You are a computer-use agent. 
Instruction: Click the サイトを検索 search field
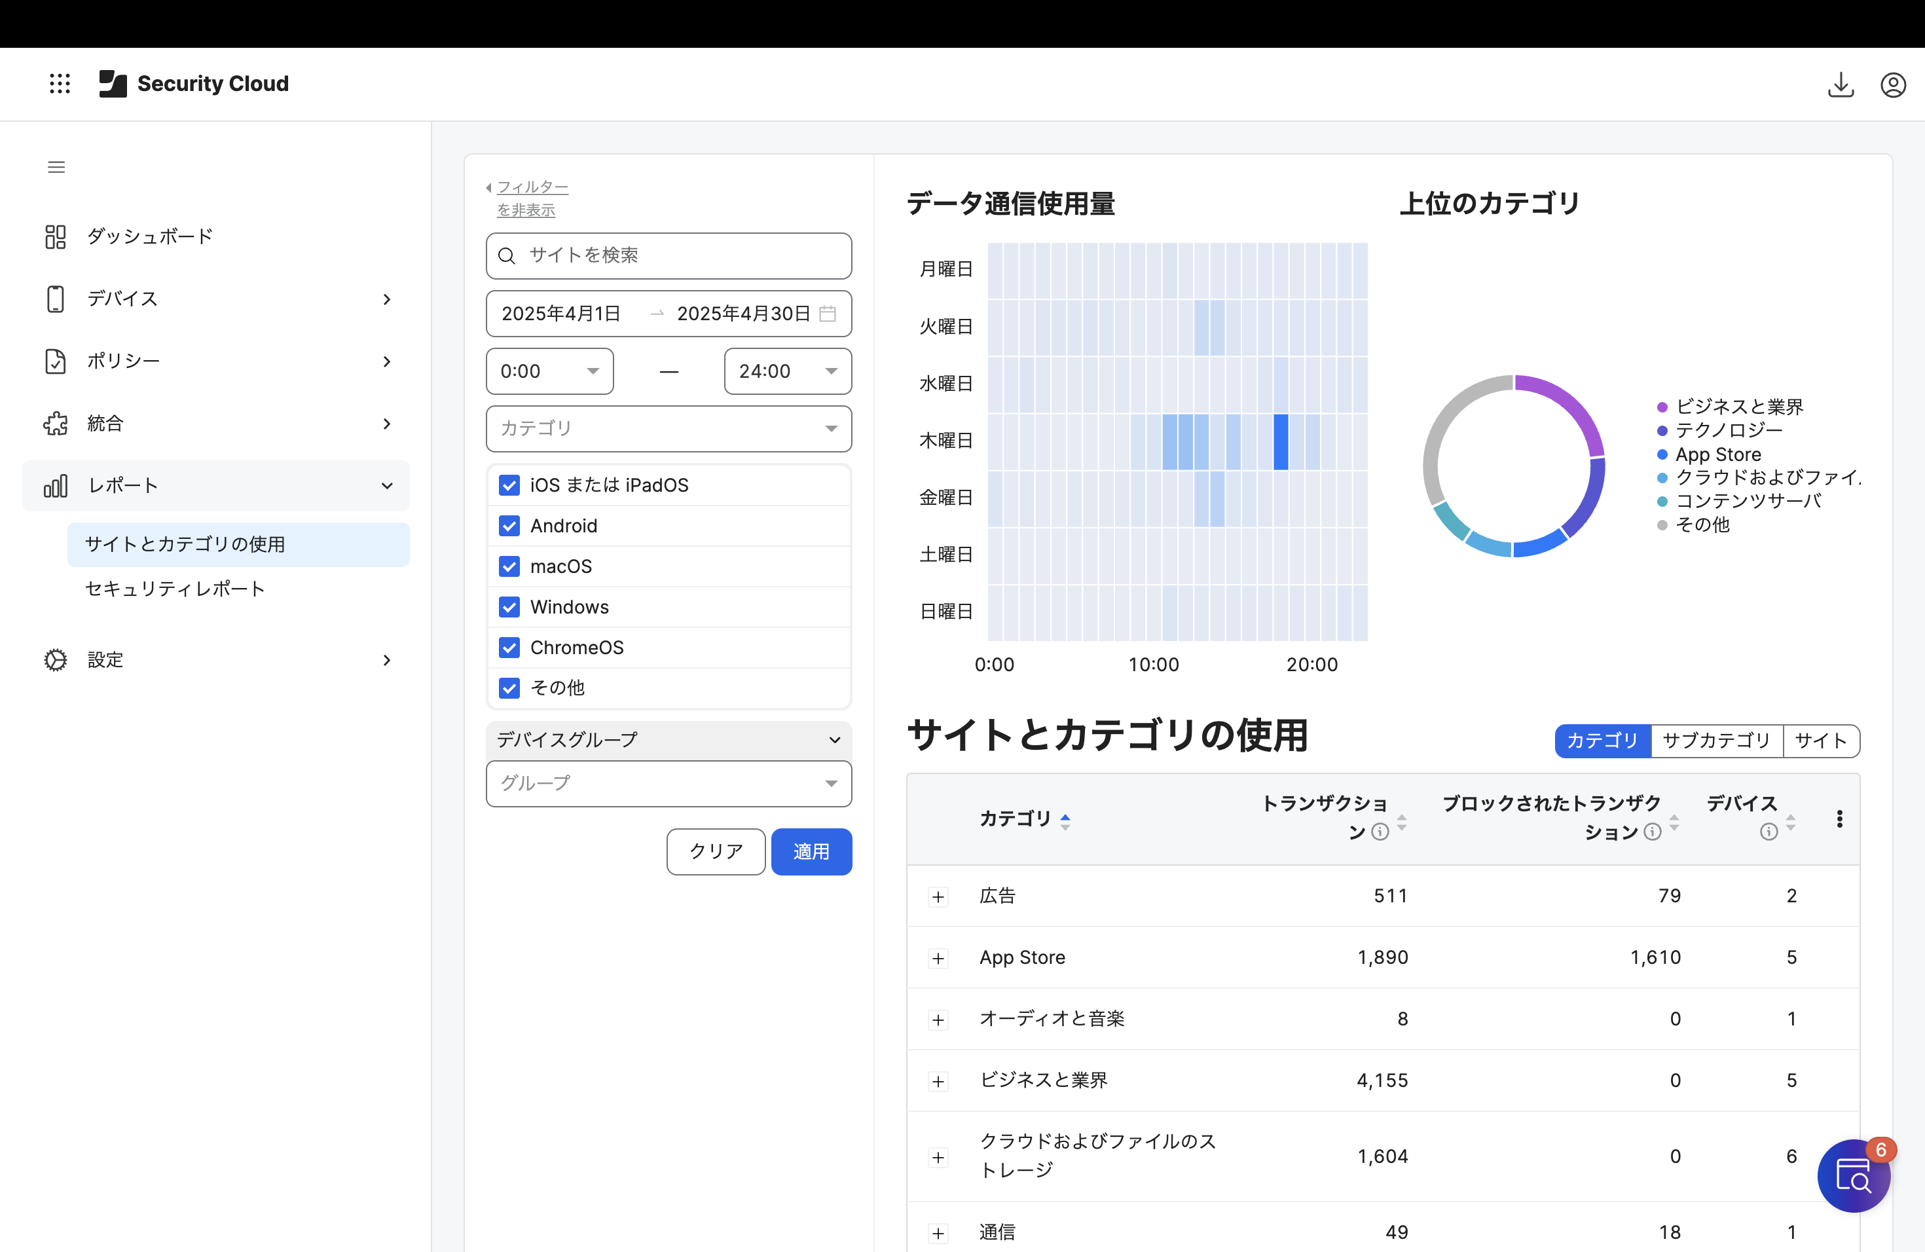[x=668, y=255]
